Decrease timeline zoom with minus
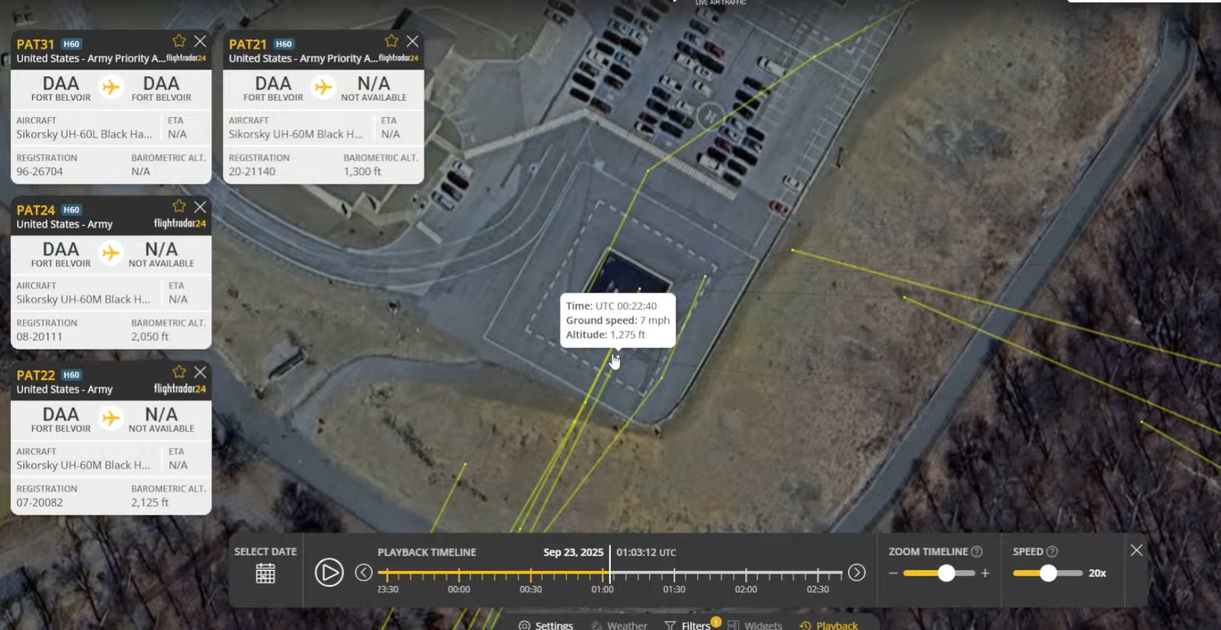 tap(893, 573)
